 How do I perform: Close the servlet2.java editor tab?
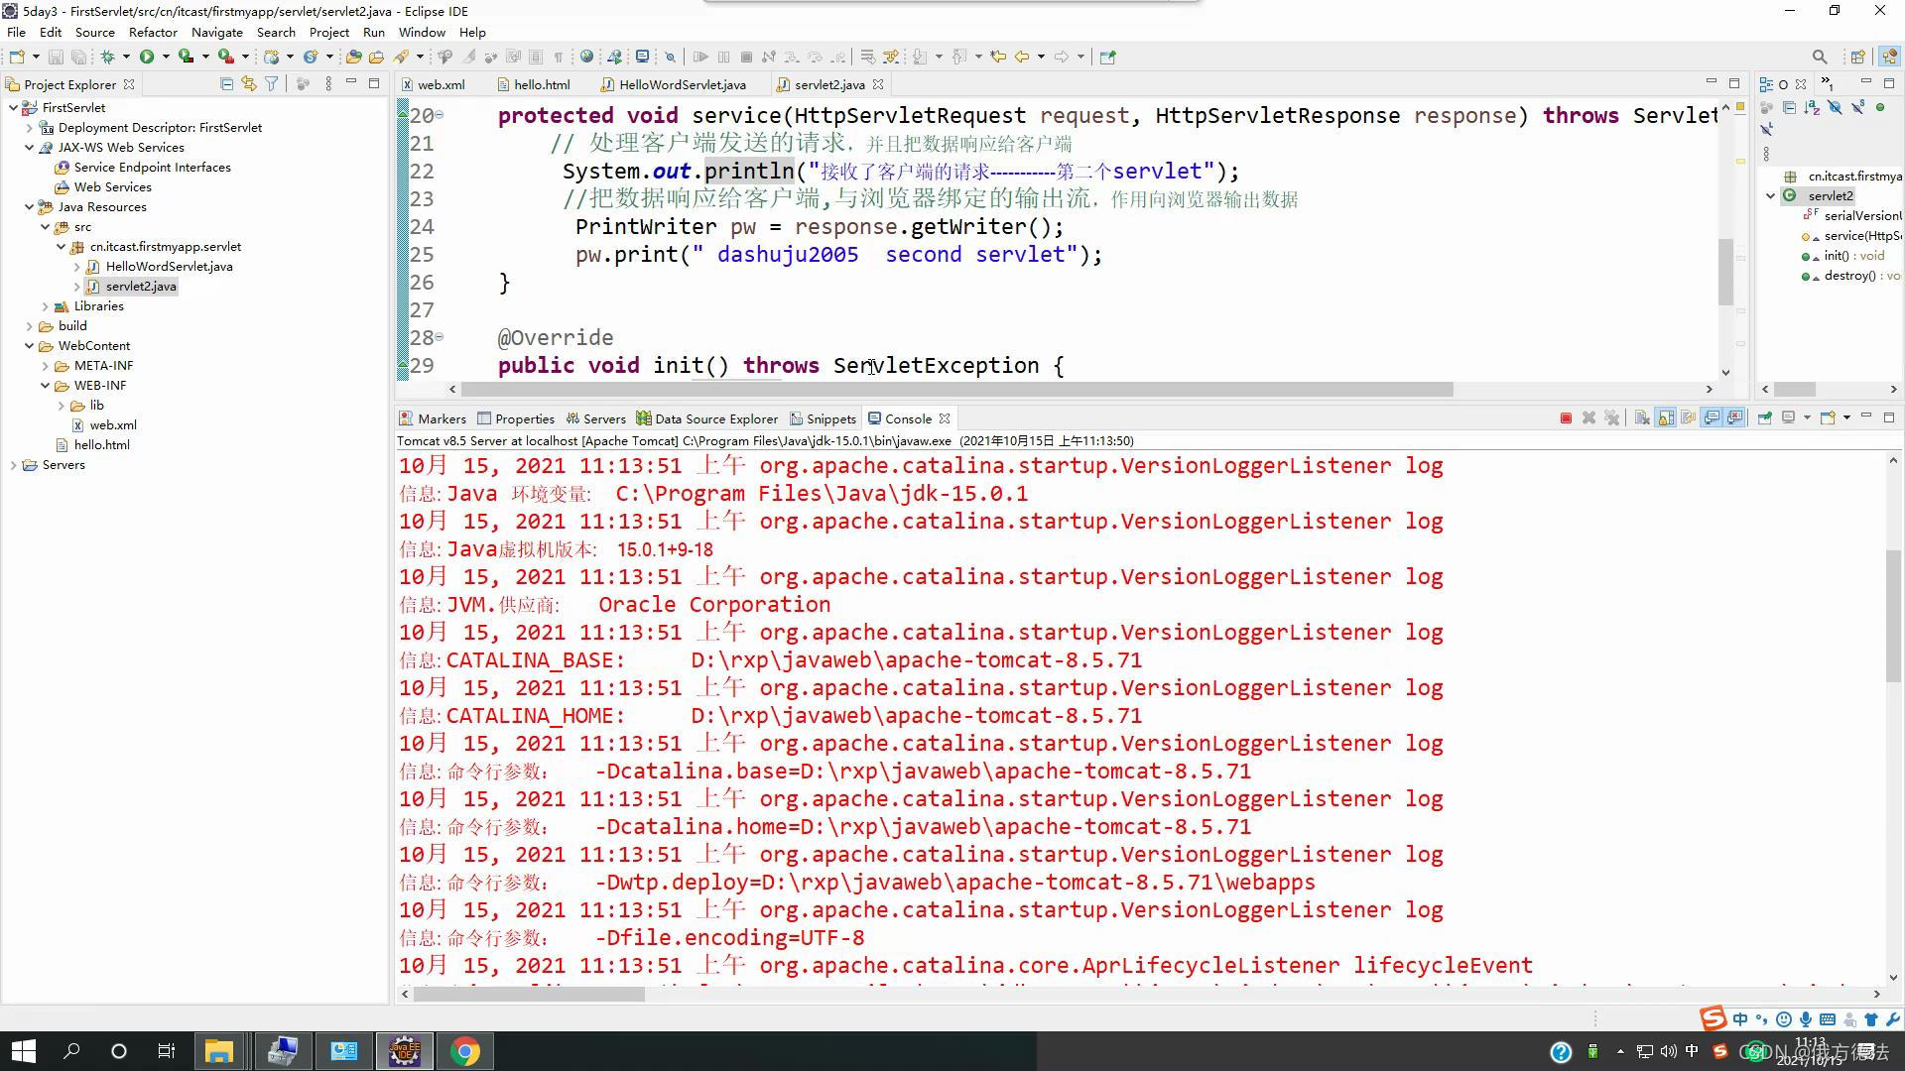(x=878, y=84)
